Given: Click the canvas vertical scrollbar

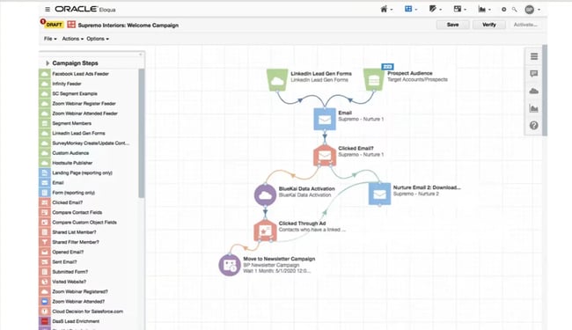Looking at the screenshot, I should pos(545,91).
